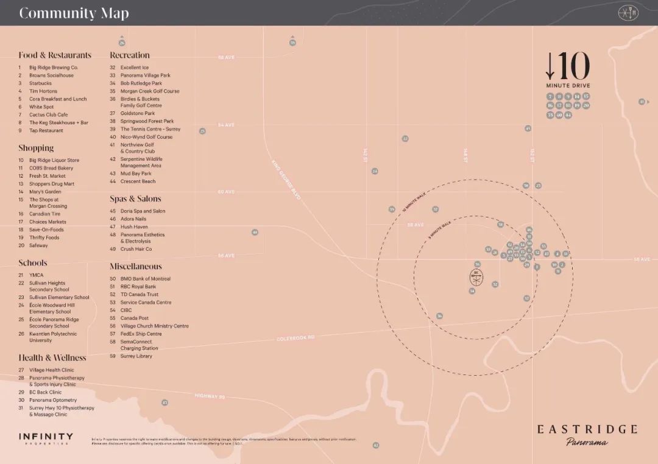Viewport: 658px width, 464px height.
Task: Click the Miscellaneous heading
Action: 136,266
